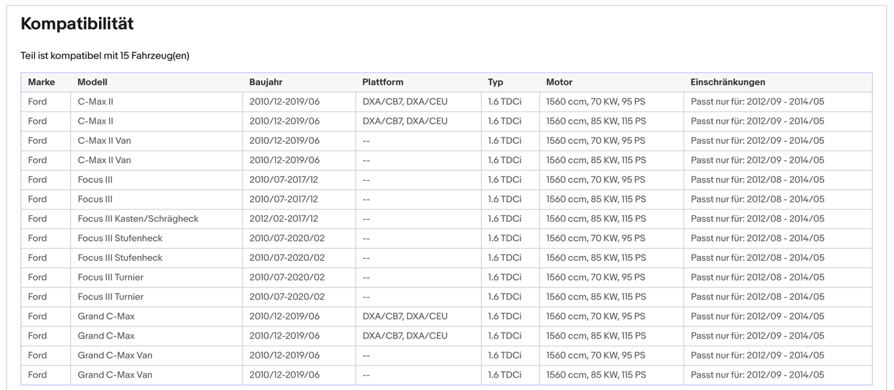Click the Kompatibilität section heading
This screenshot has width=894, height=390.
[77, 23]
